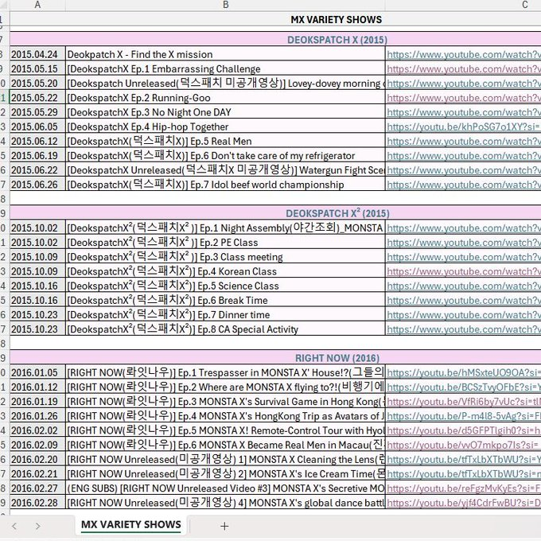Open link for Ep.8 CA Special Activity
Image resolution: width=541 pixels, height=541 pixels.
click(463, 329)
